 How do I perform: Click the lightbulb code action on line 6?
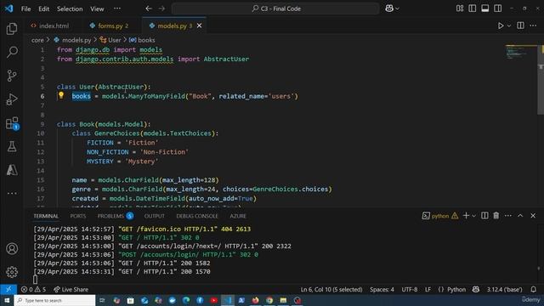tap(61, 95)
